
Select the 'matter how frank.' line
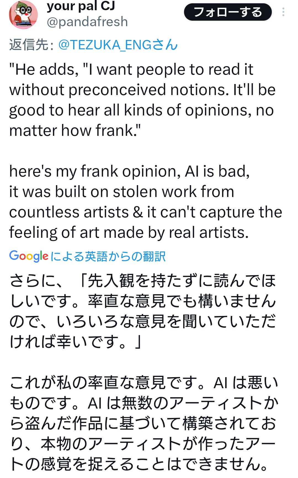(x=75, y=130)
